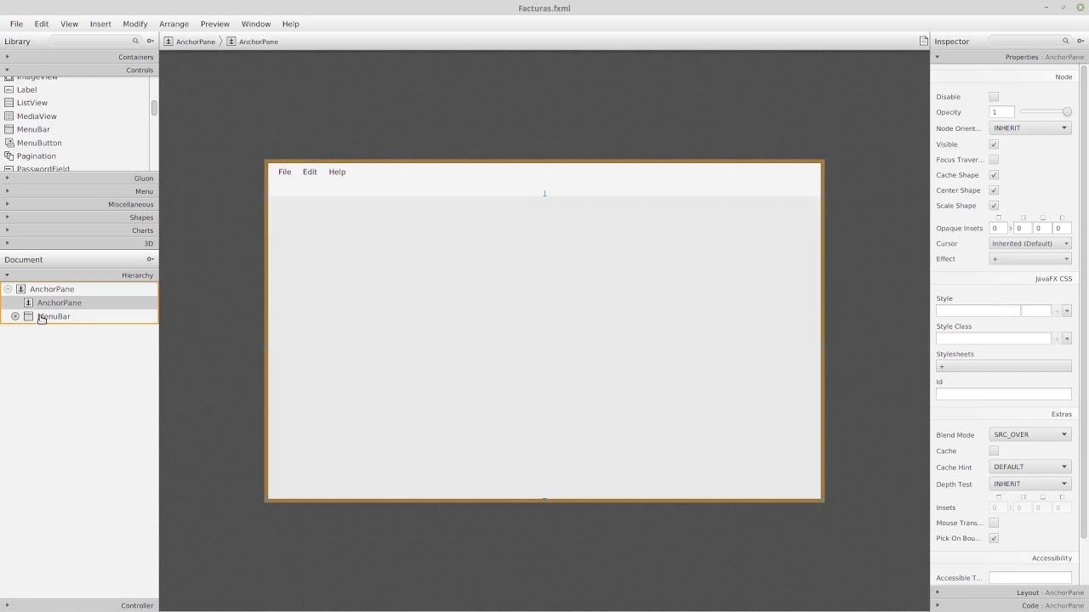Click the Library search magnifier icon

click(135, 41)
